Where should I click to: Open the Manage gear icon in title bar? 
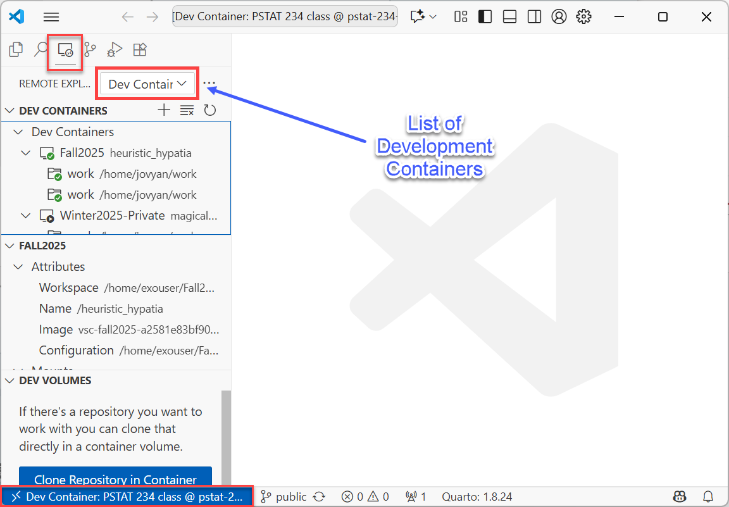click(583, 17)
